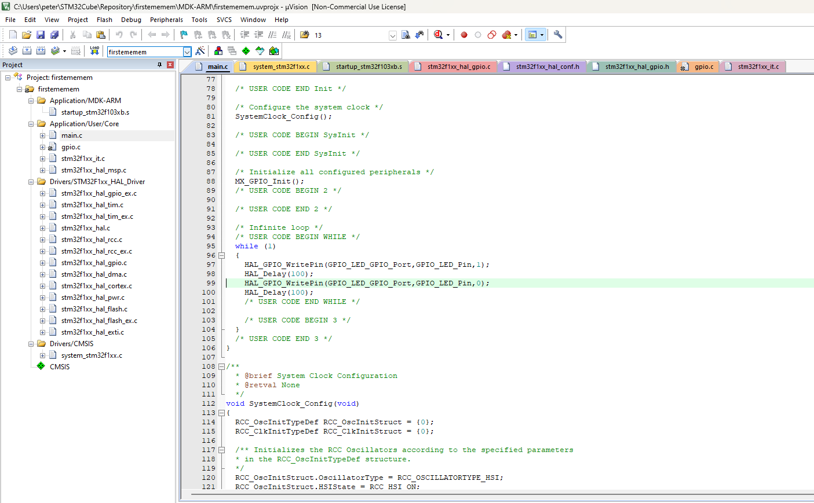Collapse the Drivers/CMSIS group
The height and width of the screenshot is (503, 814).
pos(31,344)
